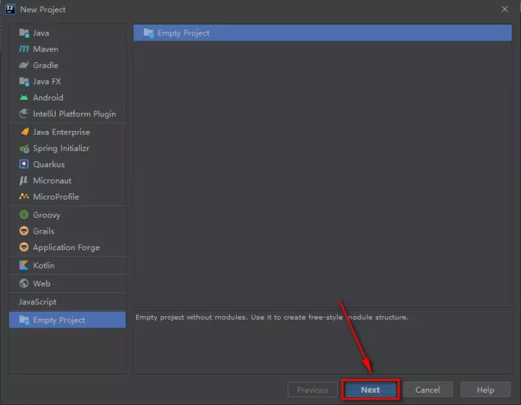
Task: Select Java Enterprise in the list
Action: [x=61, y=132]
